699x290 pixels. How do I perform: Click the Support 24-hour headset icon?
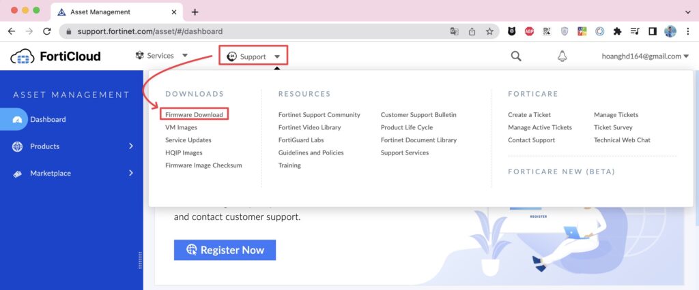[x=231, y=57]
